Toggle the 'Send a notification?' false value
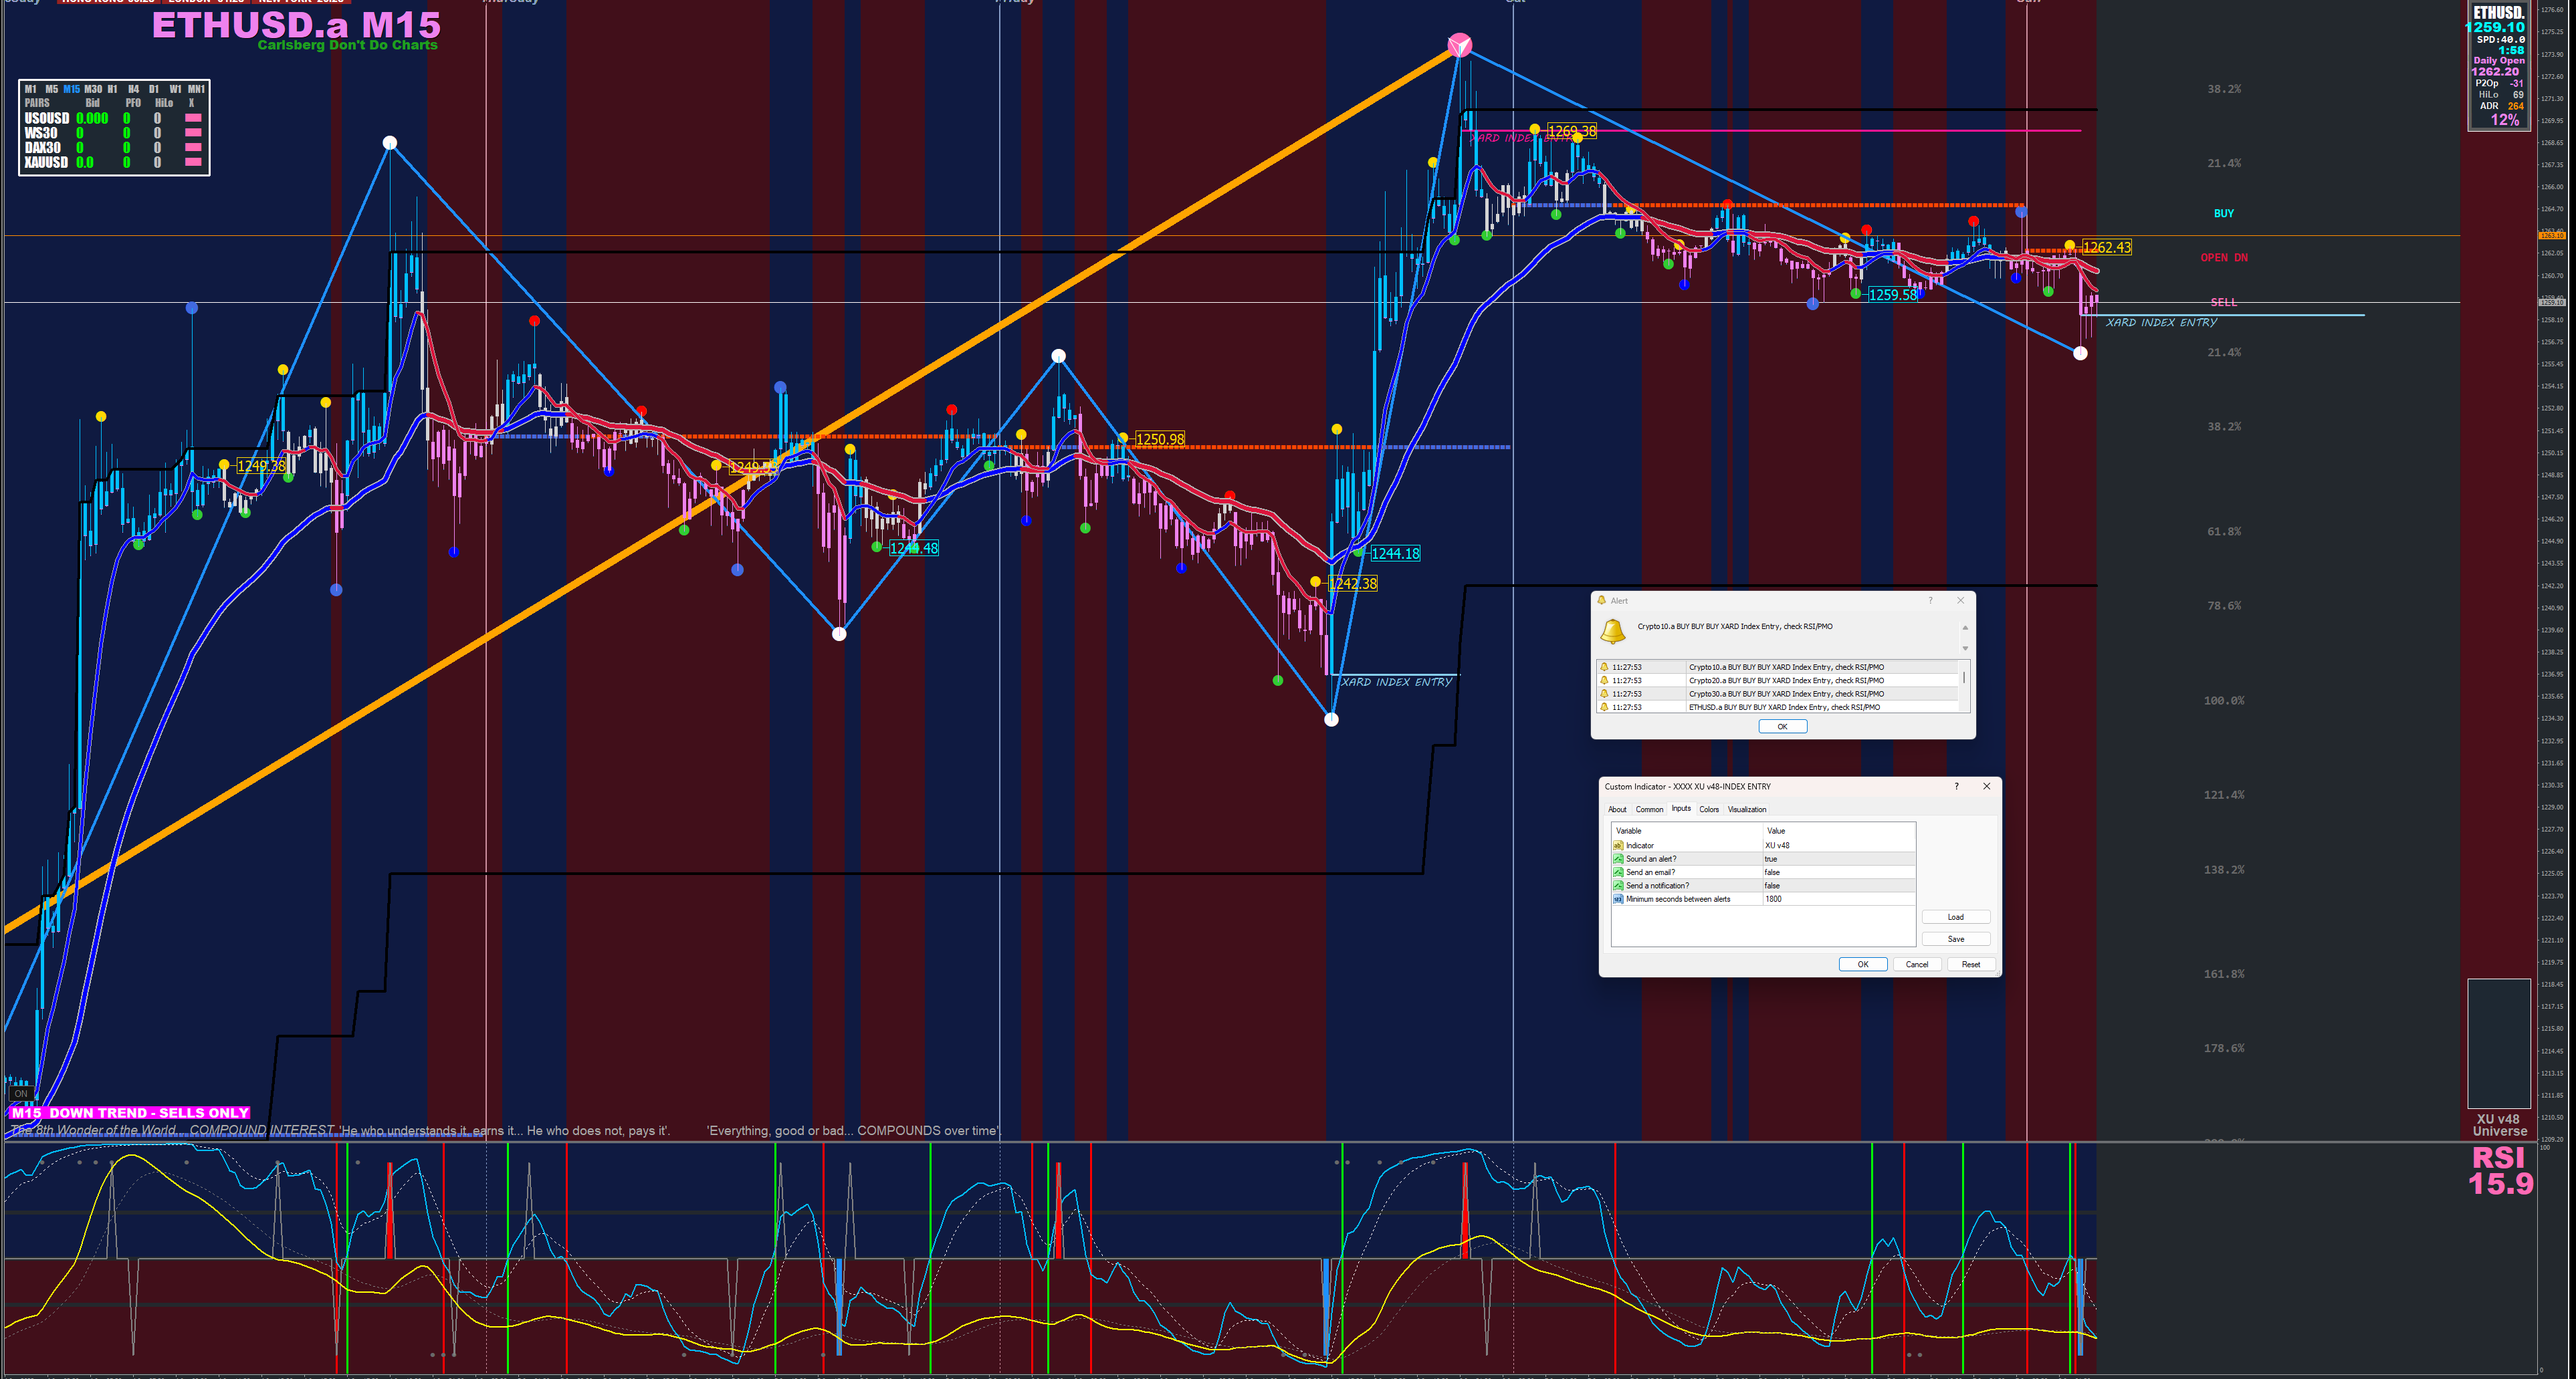The image size is (2576, 1379). [1838, 886]
